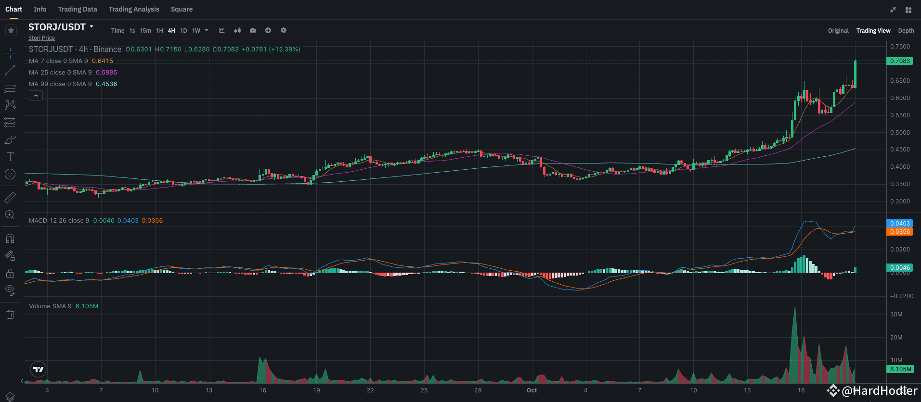Open the Info tab

click(x=40, y=9)
